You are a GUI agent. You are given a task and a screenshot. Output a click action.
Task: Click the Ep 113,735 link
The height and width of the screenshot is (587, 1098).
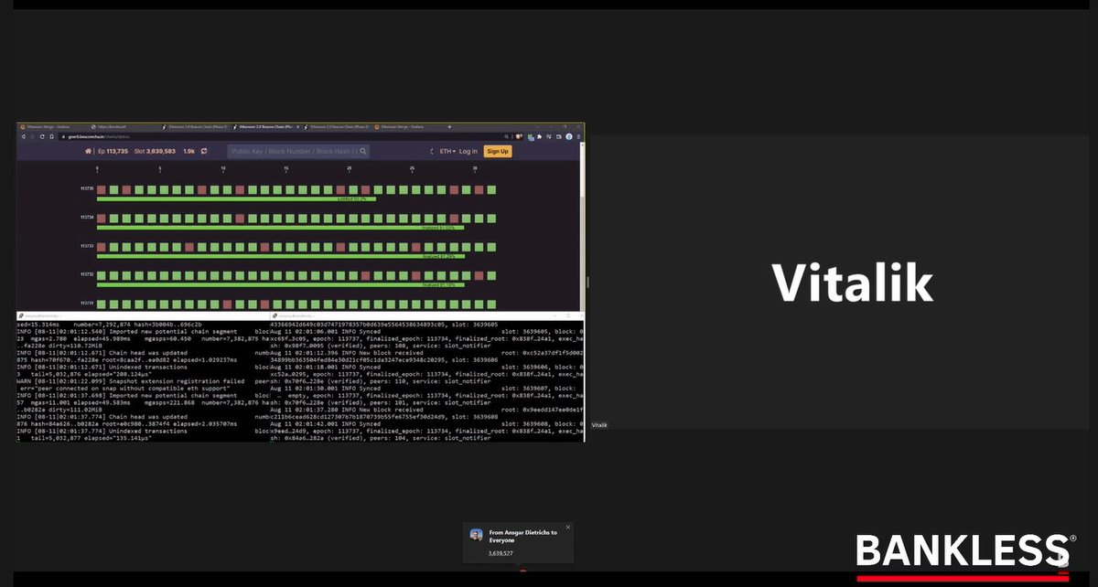tap(113, 151)
